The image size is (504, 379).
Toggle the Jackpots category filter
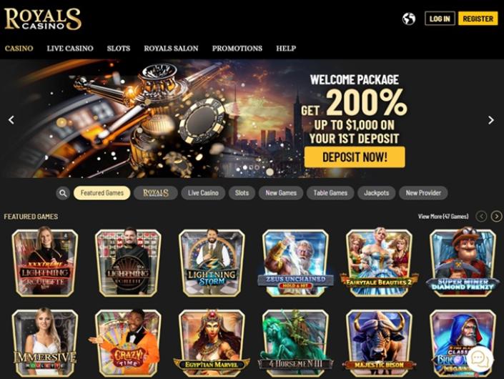[377, 193]
